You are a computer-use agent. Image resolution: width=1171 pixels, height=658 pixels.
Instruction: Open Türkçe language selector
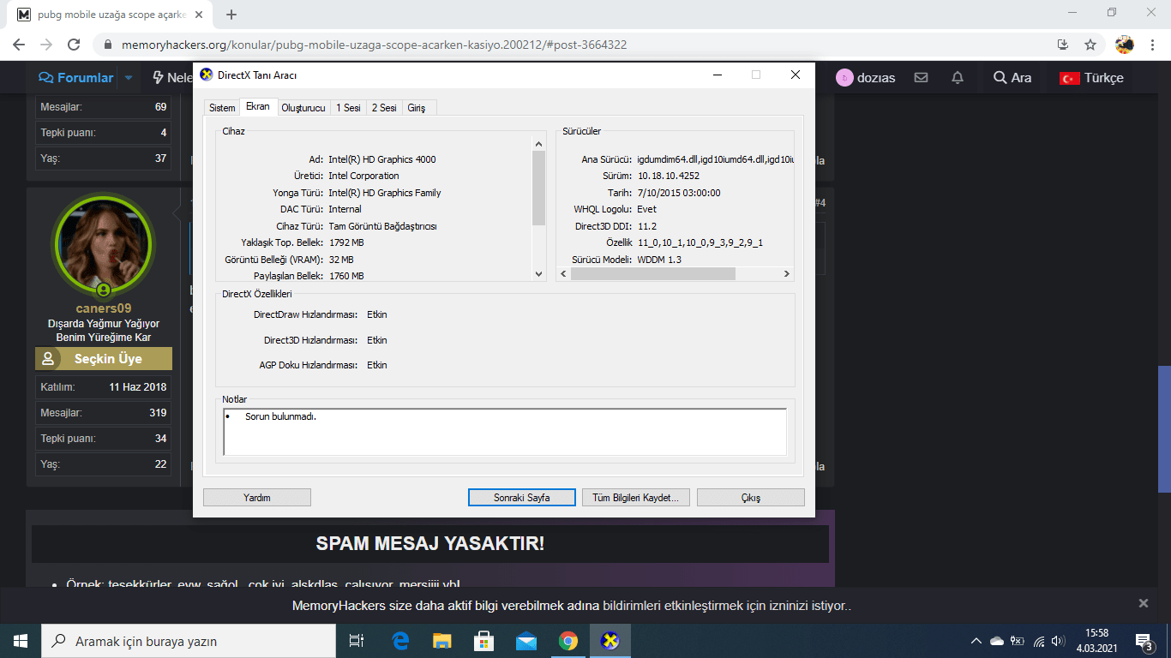[1091, 77]
